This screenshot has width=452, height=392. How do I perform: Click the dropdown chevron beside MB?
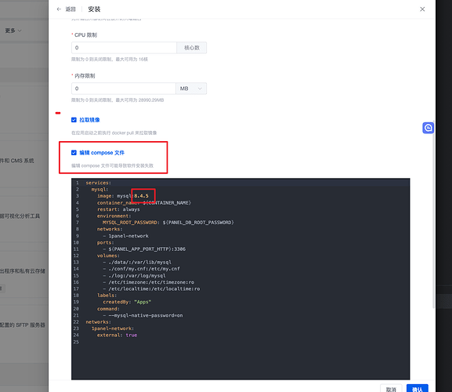(x=200, y=89)
